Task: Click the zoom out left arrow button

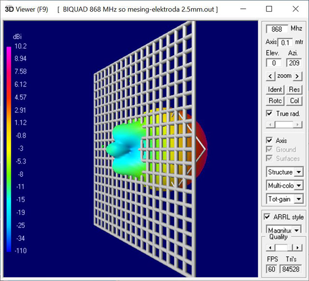Action: [270, 76]
